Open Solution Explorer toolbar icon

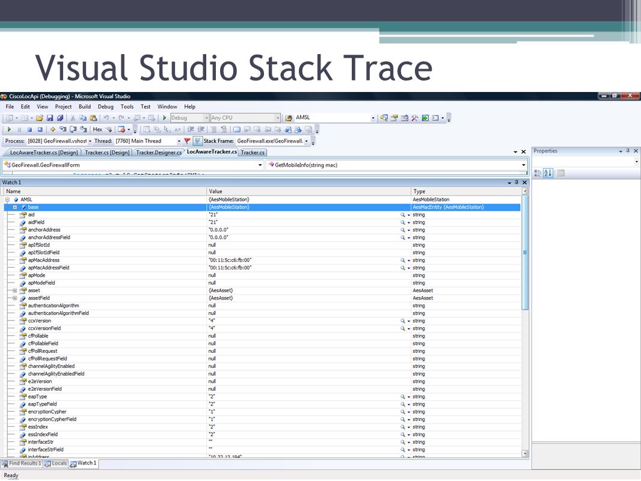click(x=384, y=118)
